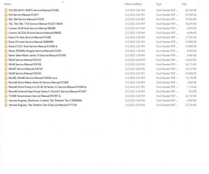Select file name 519 (SN 40101-40207) Service Manual 913302
The width and height of the screenshot is (209, 174).
pos(34,10)
